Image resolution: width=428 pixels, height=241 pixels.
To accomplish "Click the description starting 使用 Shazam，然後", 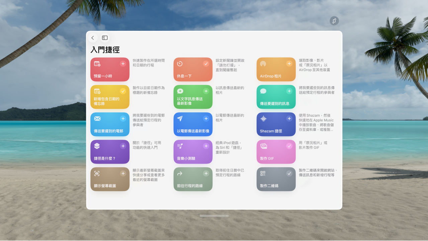I will click(316, 122).
